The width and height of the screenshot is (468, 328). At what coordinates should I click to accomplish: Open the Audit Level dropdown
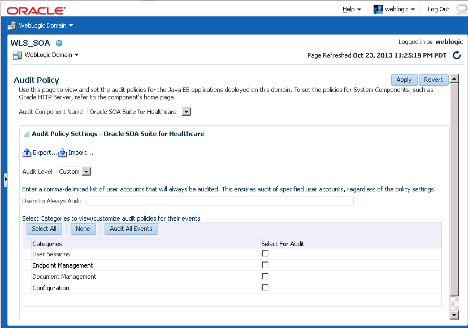(x=86, y=172)
